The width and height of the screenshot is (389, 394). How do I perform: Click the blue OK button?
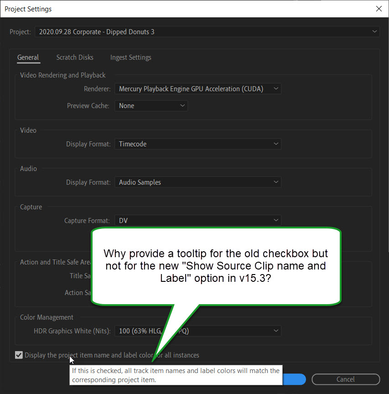pos(294,379)
